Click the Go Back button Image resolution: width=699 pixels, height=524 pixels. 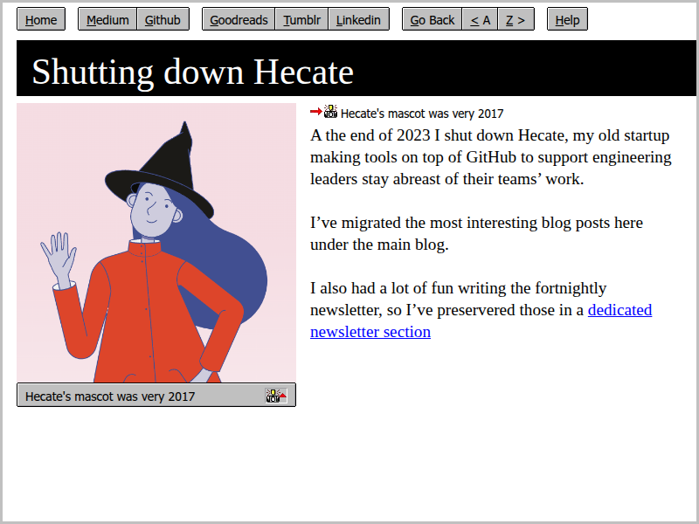pos(432,19)
